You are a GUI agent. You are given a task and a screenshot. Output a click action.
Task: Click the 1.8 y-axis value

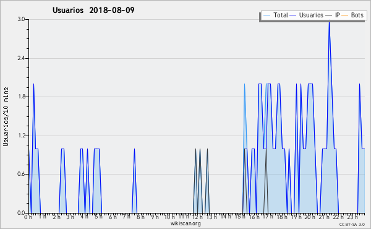tap(21, 97)
